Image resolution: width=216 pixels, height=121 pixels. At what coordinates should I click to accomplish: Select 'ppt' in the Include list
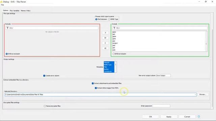tap(114, 34)
